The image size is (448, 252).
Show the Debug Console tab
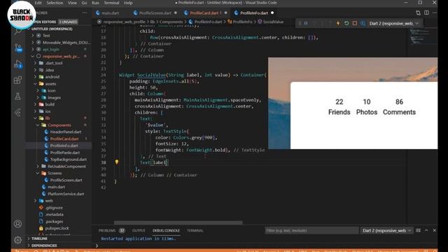coord(166,230)
